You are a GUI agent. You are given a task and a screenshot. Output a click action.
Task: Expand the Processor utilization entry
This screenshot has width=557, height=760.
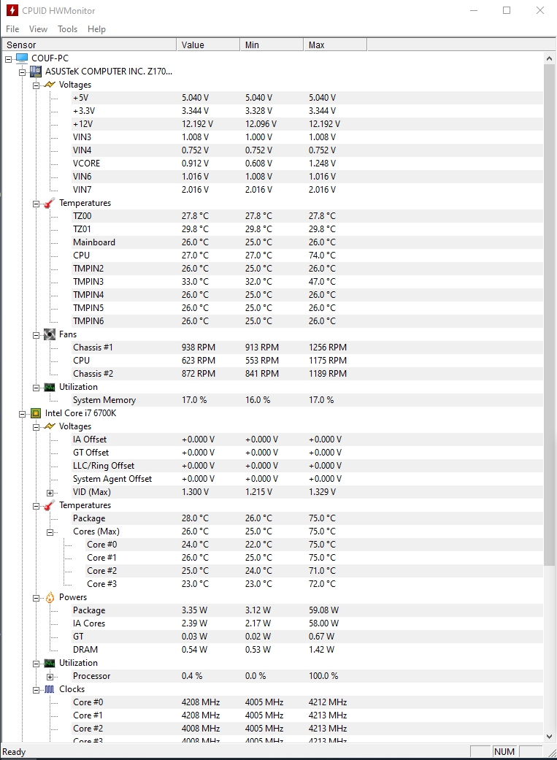coord(50,676)
